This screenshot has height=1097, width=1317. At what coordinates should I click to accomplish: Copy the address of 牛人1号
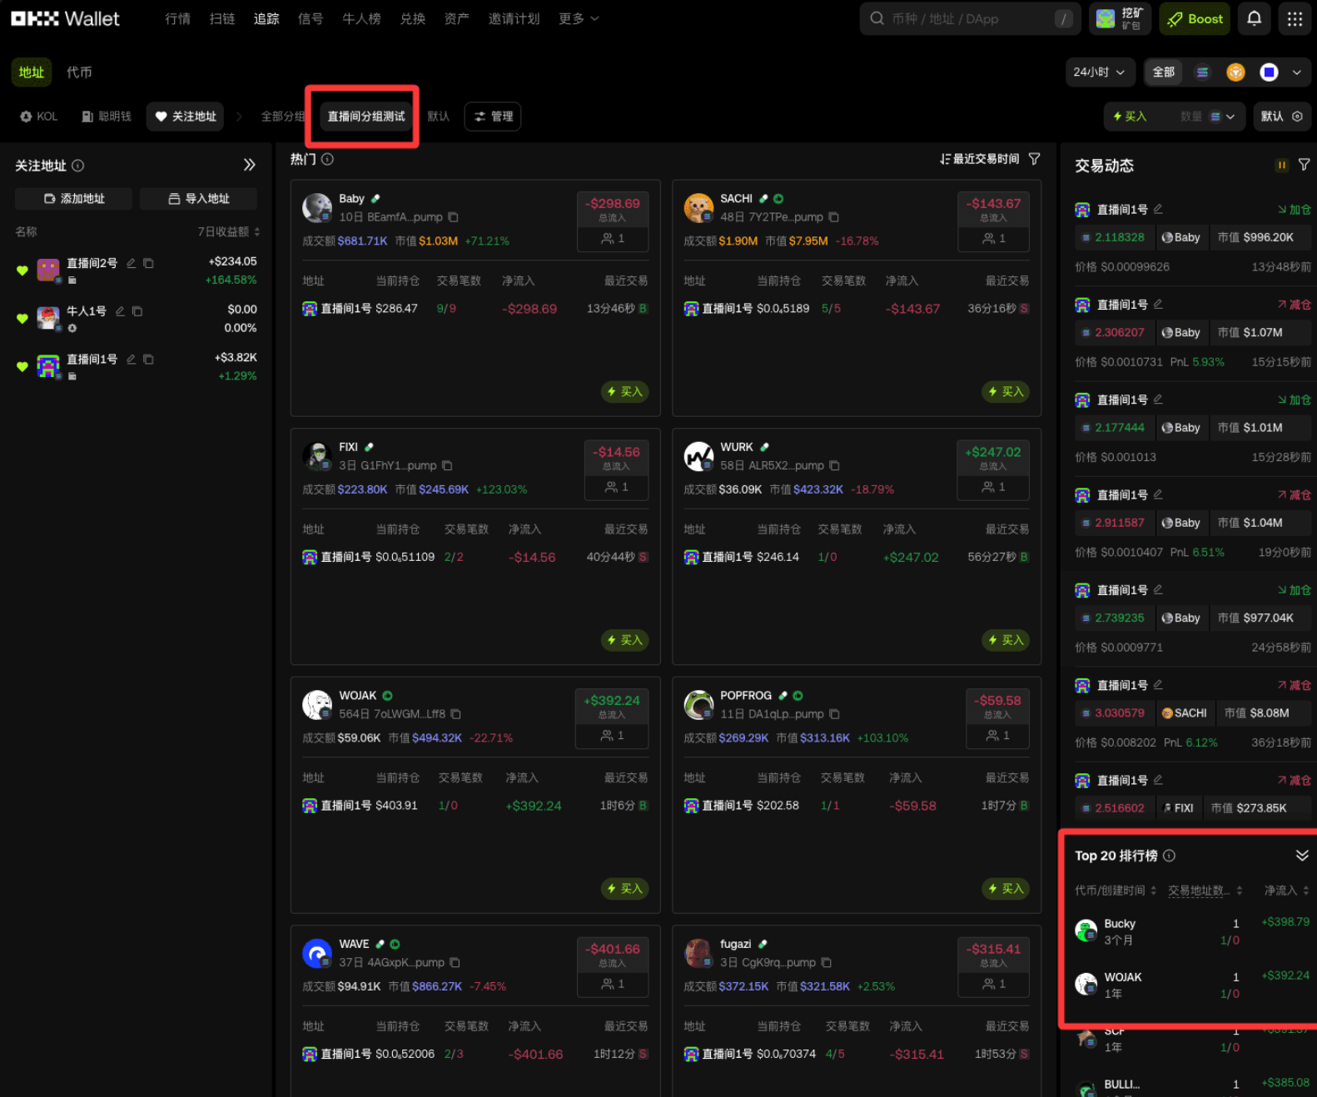[137, 311]
